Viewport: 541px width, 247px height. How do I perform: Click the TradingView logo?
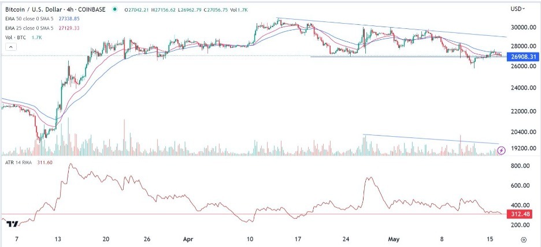pyautogui.click(x=12, y=224)
